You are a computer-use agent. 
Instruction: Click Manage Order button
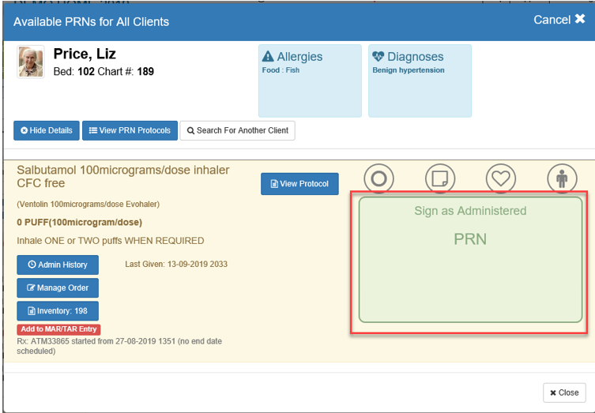pos(58,288)
